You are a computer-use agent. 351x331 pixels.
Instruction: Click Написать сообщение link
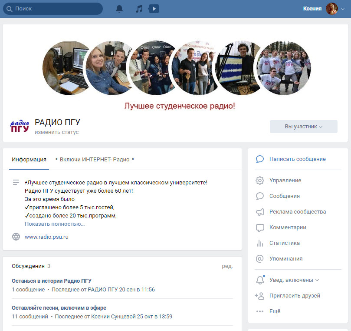point(298,159)
